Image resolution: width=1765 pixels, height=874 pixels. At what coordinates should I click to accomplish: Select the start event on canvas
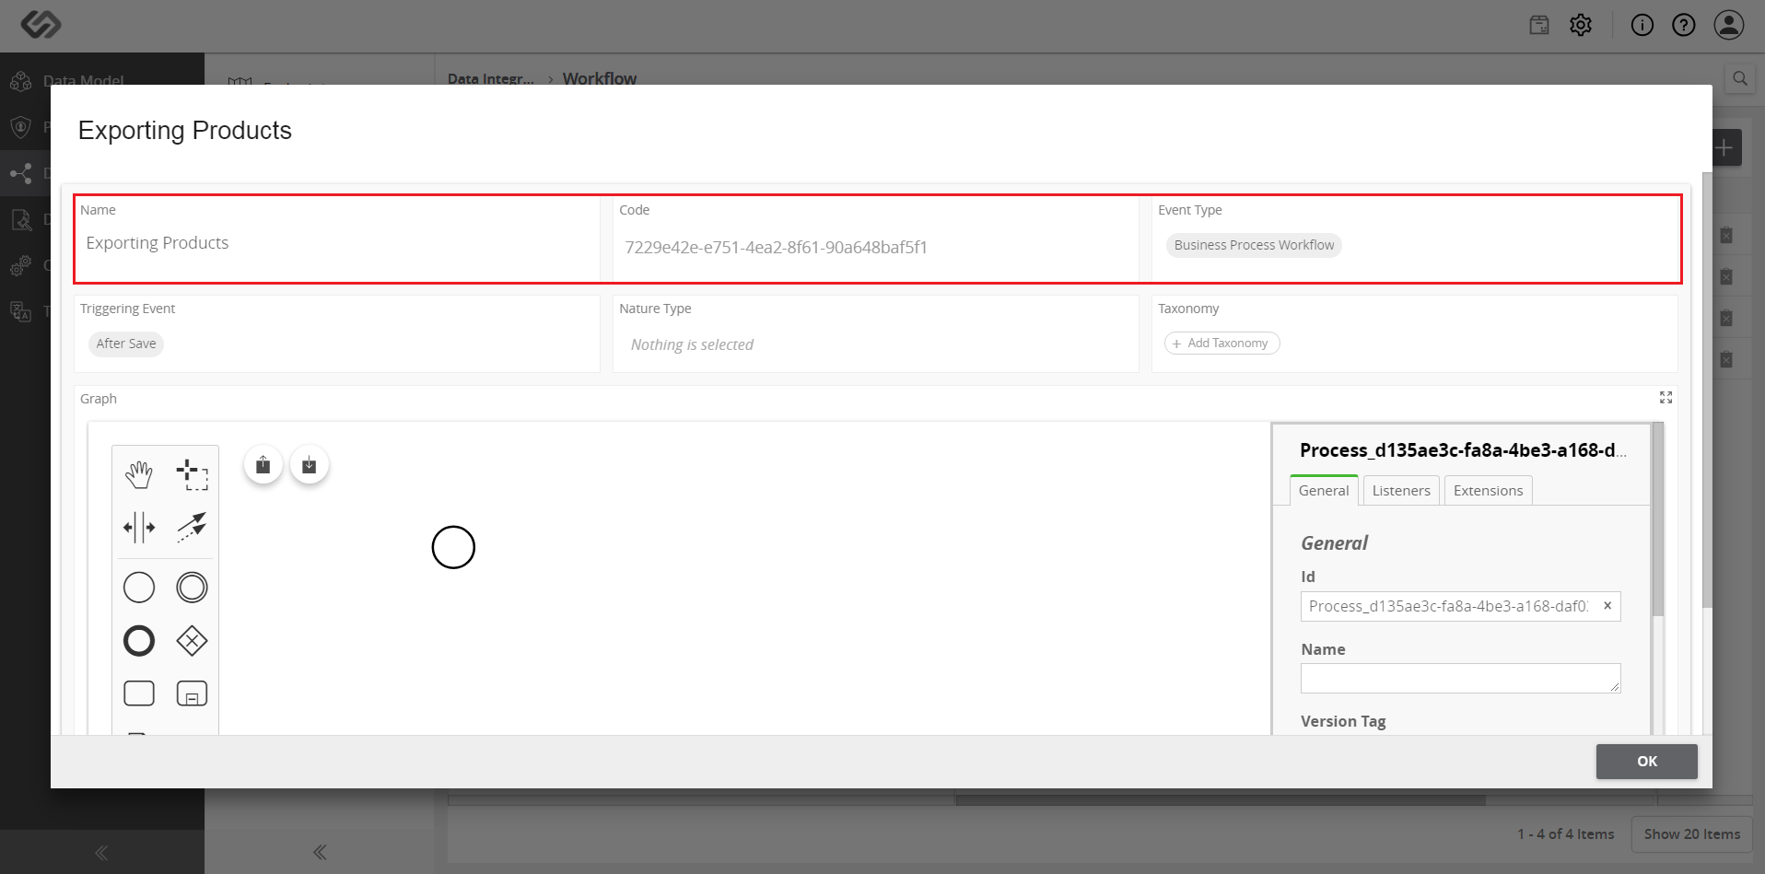(x=453, y=547)
